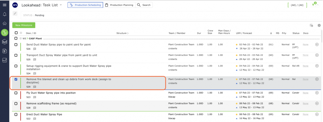Image resolution: width=323 pixels, height=122 pixels.
Task: Add a comment on task 522
Action: (x=34, y=119)
